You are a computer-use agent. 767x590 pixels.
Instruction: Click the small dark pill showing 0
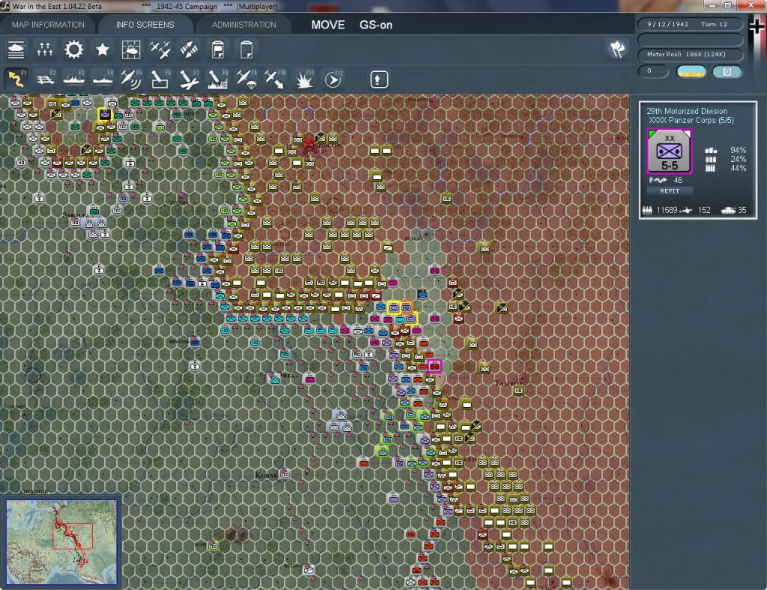[x=653, y=71]
